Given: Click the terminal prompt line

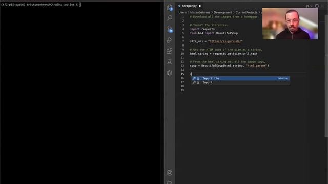Looking at the screenshot, I should click(x=41, y=5).
